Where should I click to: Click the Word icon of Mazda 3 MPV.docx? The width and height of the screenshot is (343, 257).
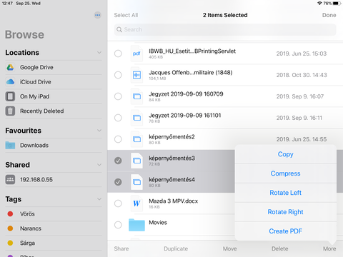[x=136, y=203]
